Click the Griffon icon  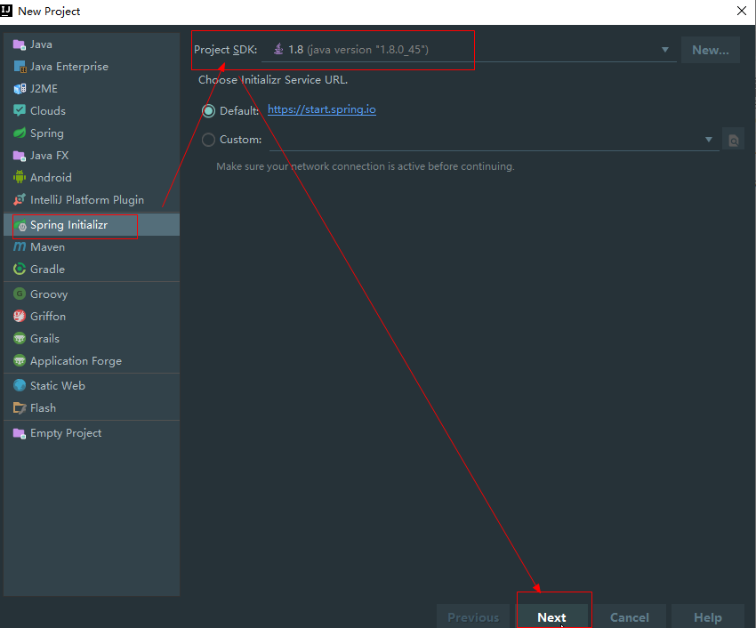tap(20, 317)
